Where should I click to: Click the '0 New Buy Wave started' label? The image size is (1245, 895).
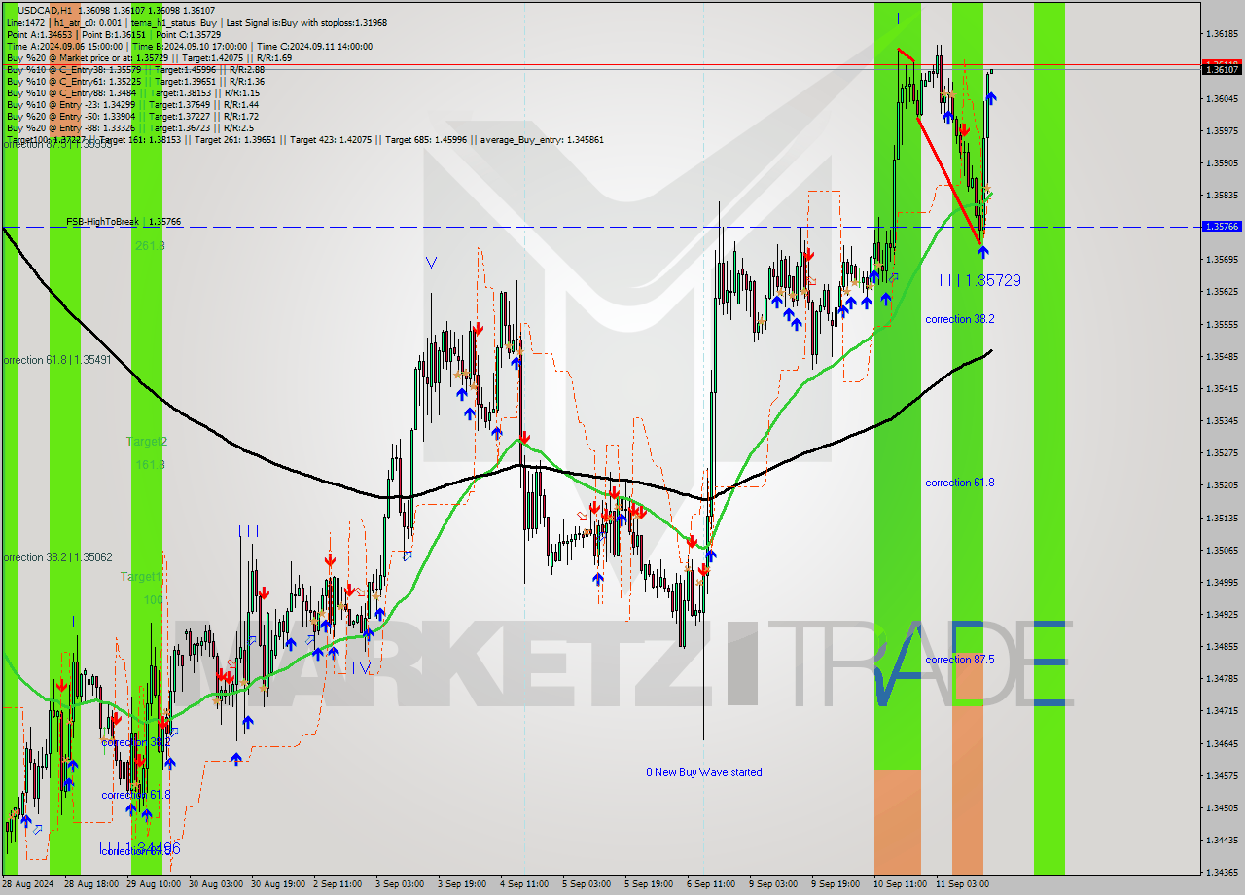[704, 772]
